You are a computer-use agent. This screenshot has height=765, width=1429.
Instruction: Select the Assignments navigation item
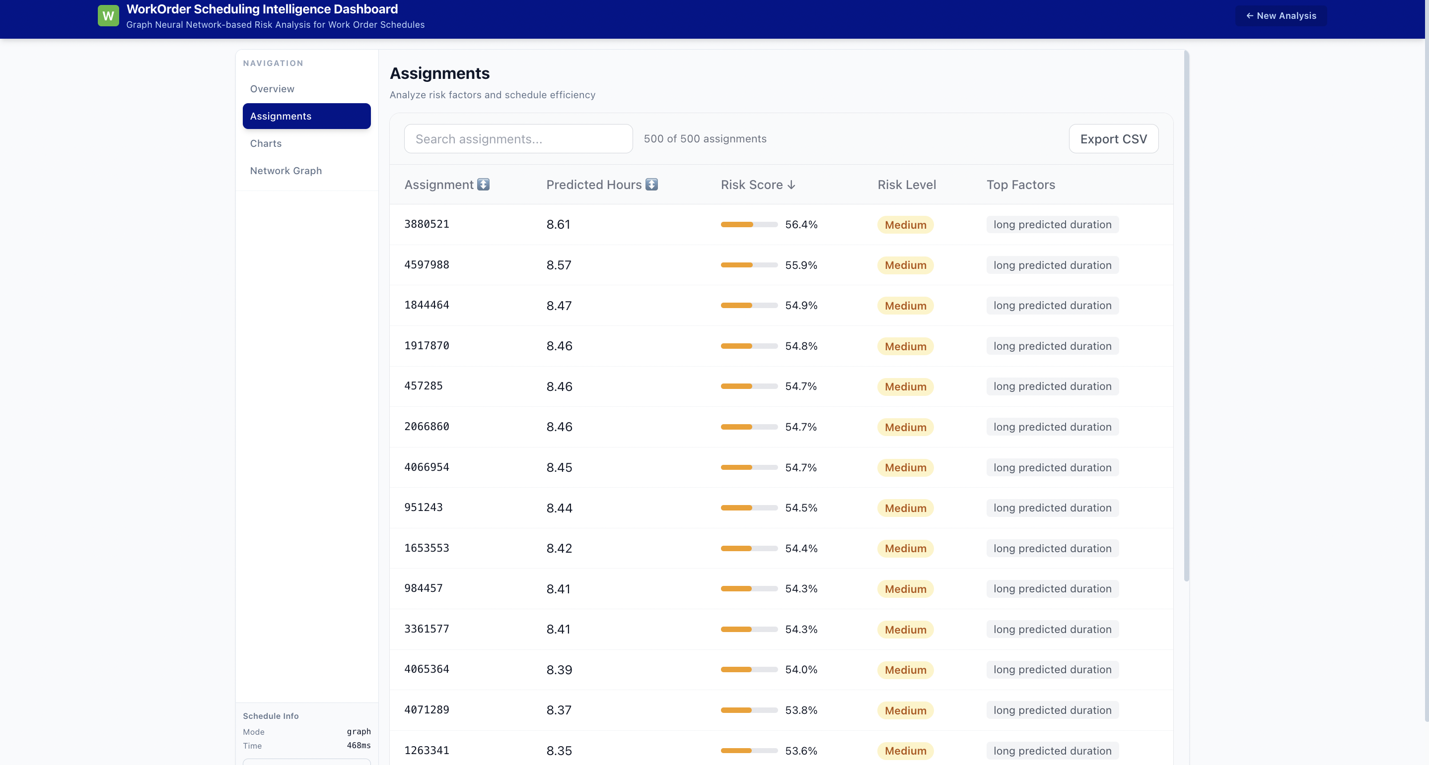[x=306, y=116]
